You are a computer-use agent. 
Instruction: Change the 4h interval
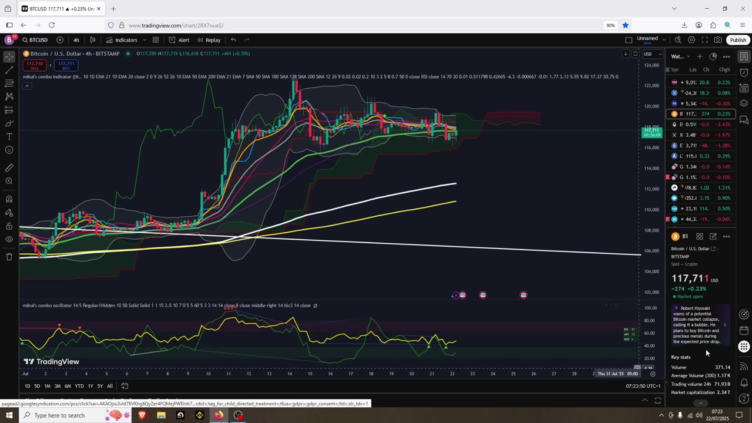[x=76, y=40]
